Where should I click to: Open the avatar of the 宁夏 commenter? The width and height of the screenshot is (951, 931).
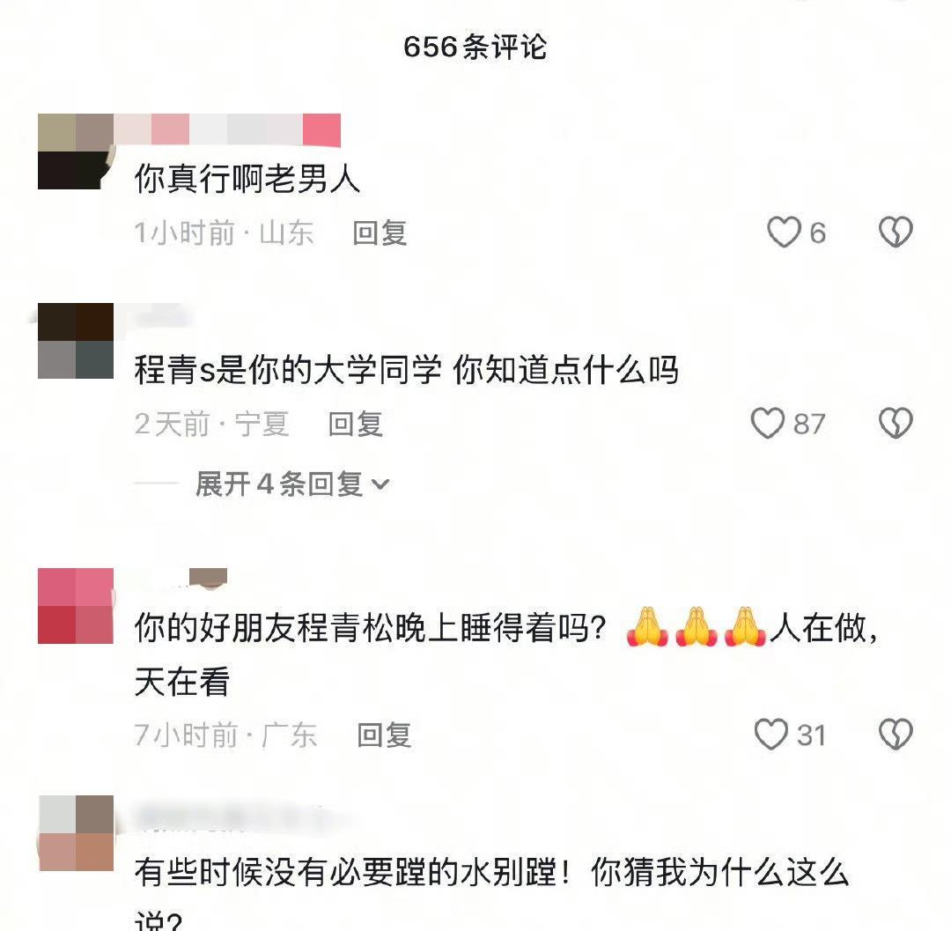pos(76,341)
